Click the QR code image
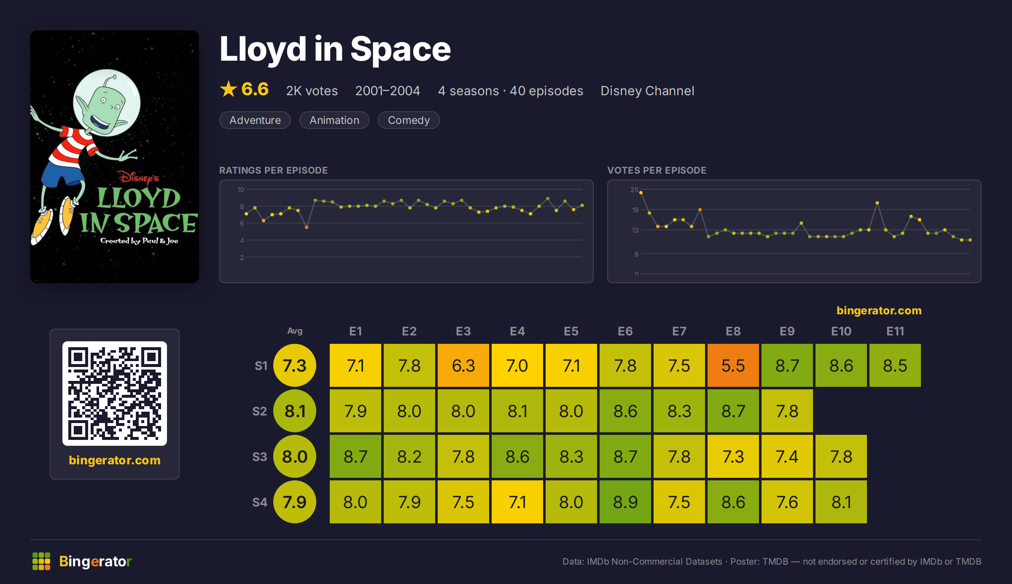Viewport: 1012px width, 584px height. [x=115, y=394]
